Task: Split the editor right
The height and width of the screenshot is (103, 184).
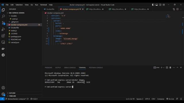Action: pyautogui.click(x=177, y=9)
